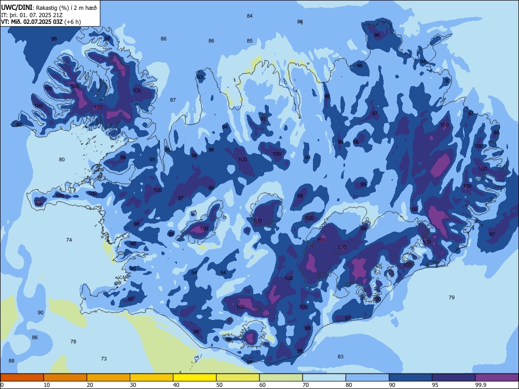The width and height of the screenshot is (519, 389).
Task: Click the pale yellow 50–60 legend swatch
Action: pyautogui.click(x=238, y=378)
